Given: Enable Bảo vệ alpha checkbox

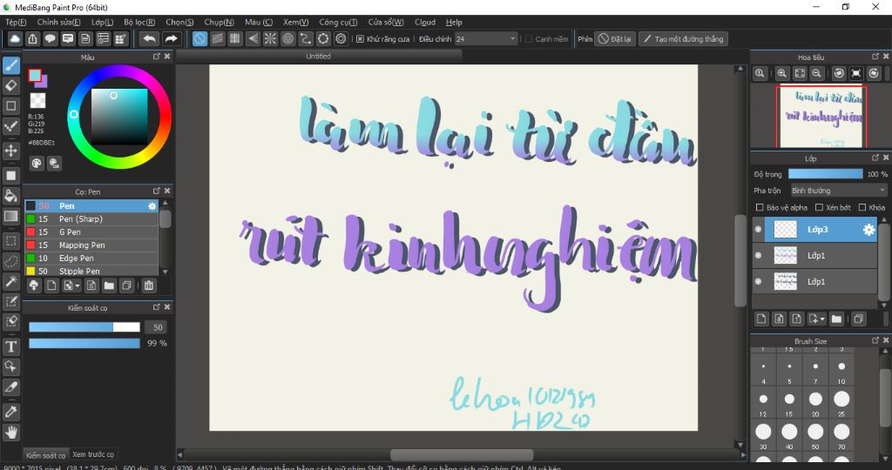Looking at the screenshot, I should tap(760, 207).
